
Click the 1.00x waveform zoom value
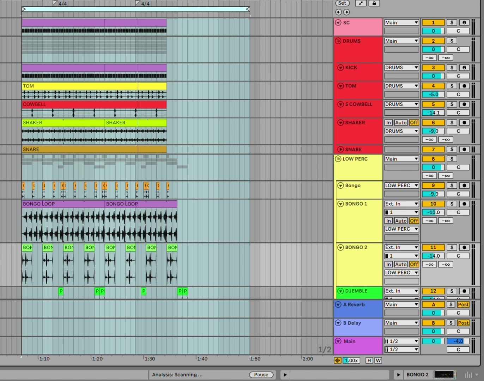click(x=351, y=360)
